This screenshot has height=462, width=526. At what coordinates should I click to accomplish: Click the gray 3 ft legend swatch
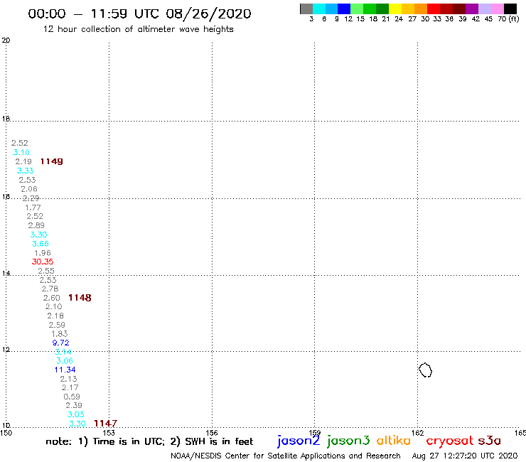click(x=306, y=9)
